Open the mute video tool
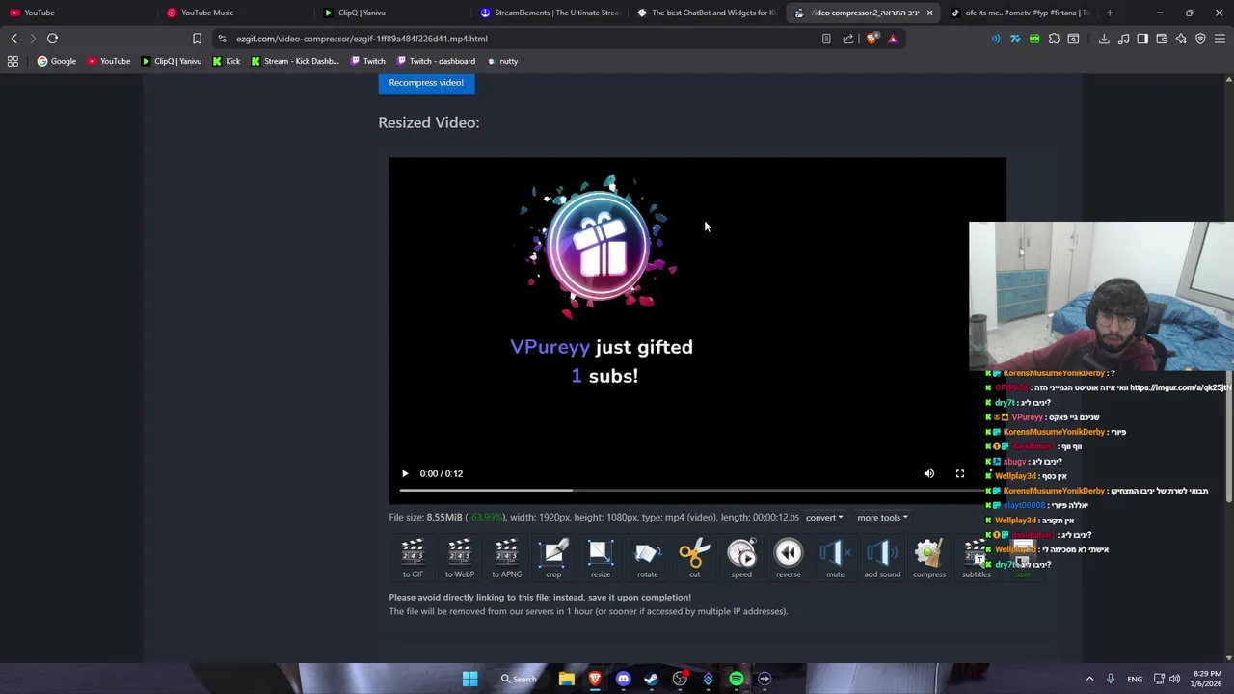1234x694 pixels. coord(835,559)
